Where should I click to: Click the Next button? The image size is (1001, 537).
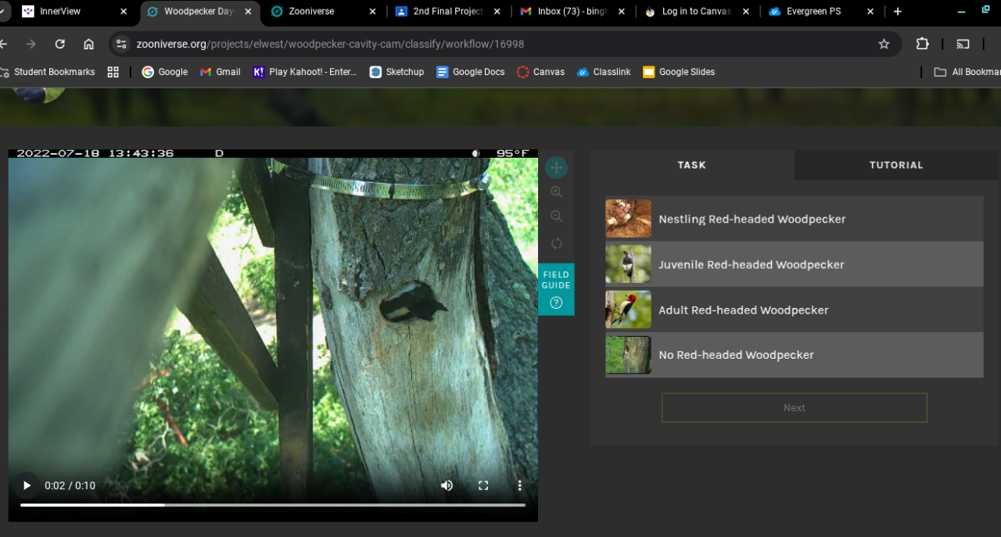[794, 407]
